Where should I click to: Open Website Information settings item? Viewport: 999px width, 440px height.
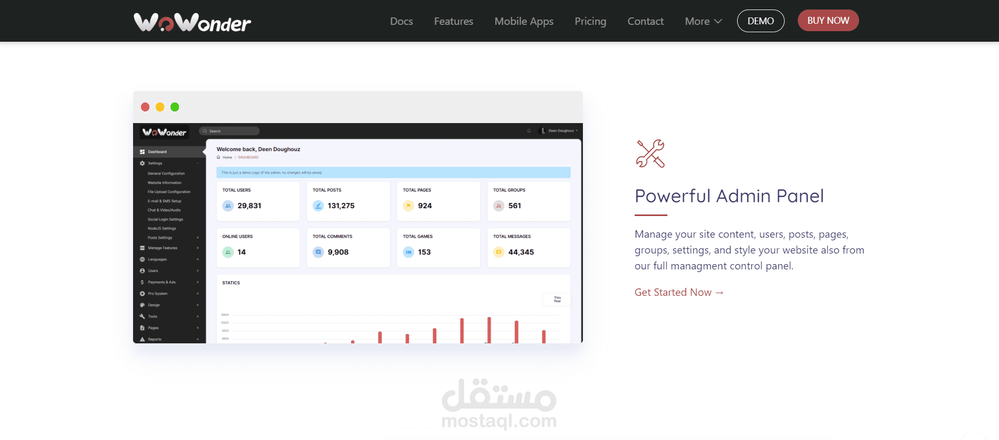click(164, 183)
